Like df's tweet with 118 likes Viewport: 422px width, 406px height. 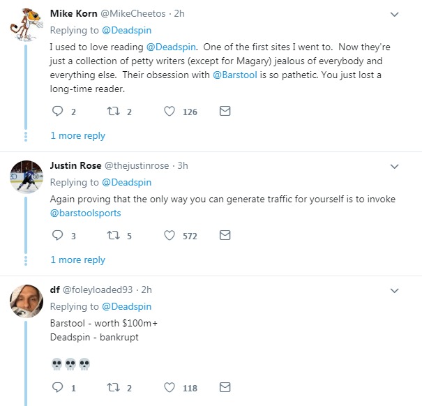tap(169, 388)
